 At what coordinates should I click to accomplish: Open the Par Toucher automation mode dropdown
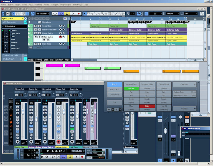[x=43, y=14]
